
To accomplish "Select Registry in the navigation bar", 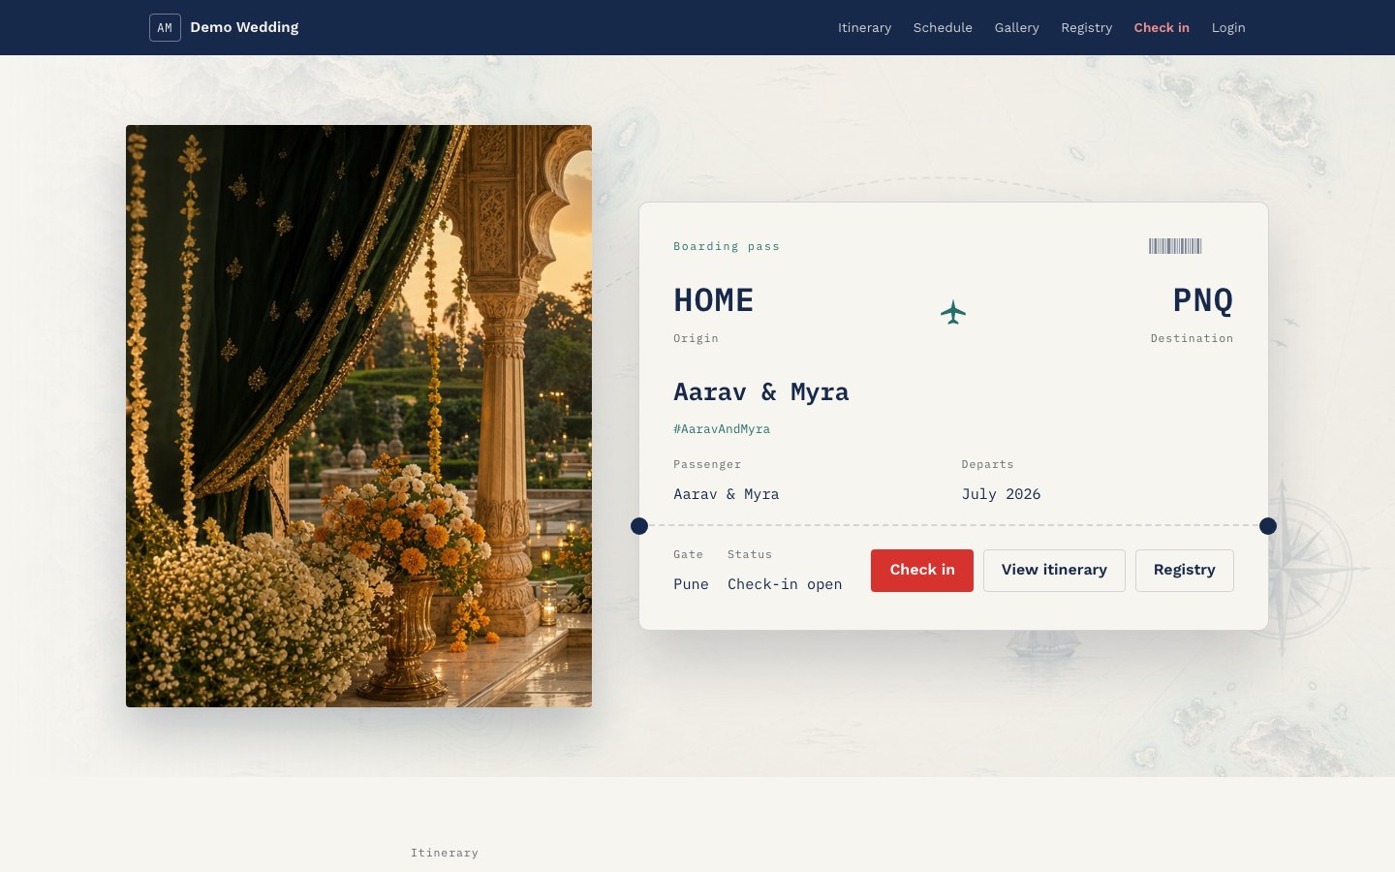I will coord(1086,27).
